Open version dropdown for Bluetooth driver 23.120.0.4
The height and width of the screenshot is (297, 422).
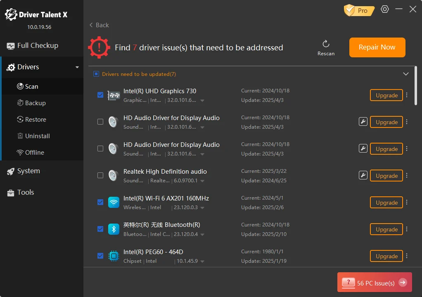click(202, 235)
